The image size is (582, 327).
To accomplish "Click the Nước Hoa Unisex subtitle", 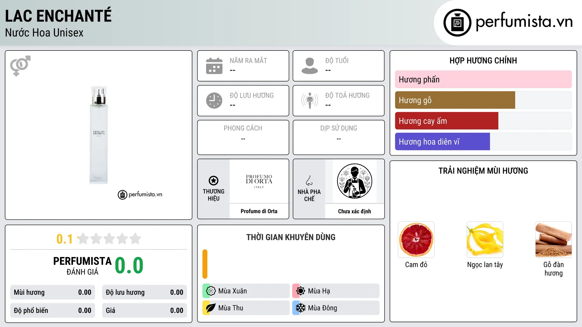I will point(44,33).
